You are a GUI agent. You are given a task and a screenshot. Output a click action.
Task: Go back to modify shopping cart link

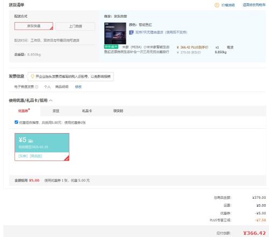[254, 5]
